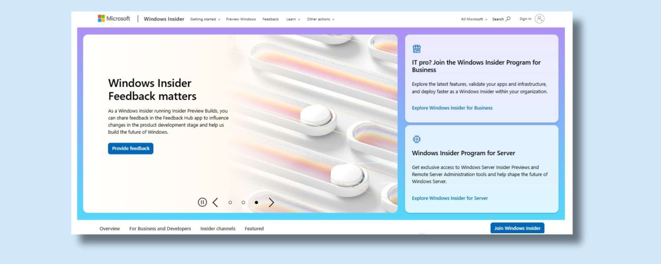
Task: Expand the Learn dropdown menu
Action: click(293, 19)
